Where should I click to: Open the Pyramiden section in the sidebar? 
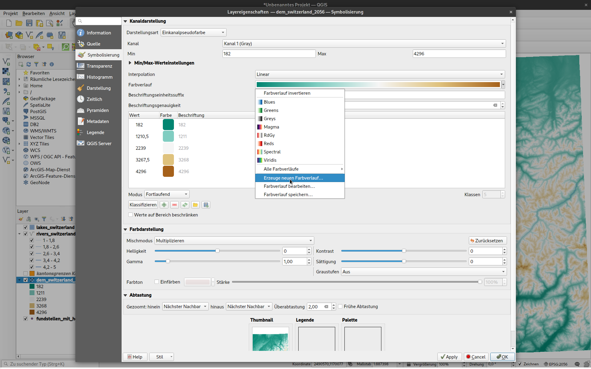[x=97, y=110]
